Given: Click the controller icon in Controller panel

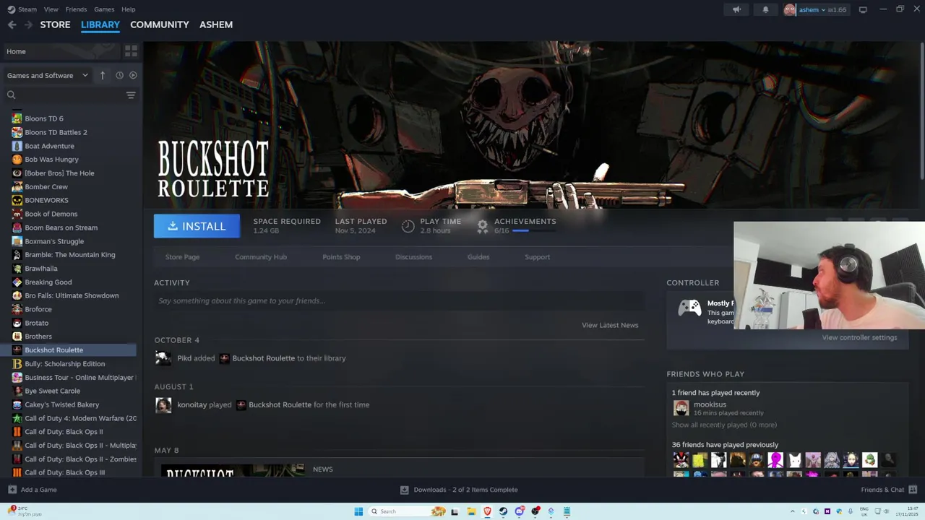Looking at the screenshot, I should coord(689,308).
